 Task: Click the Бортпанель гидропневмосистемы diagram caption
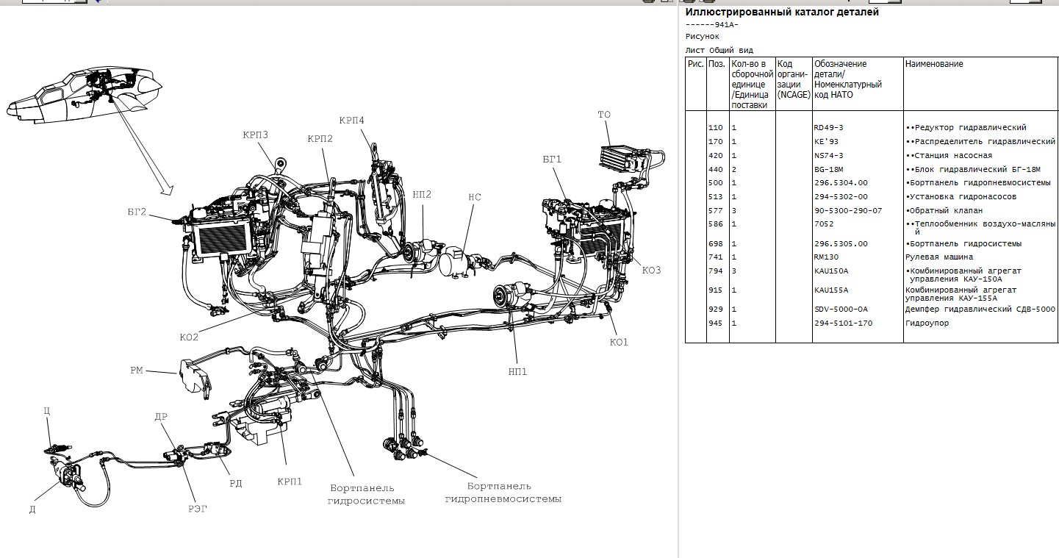point(503,493)
